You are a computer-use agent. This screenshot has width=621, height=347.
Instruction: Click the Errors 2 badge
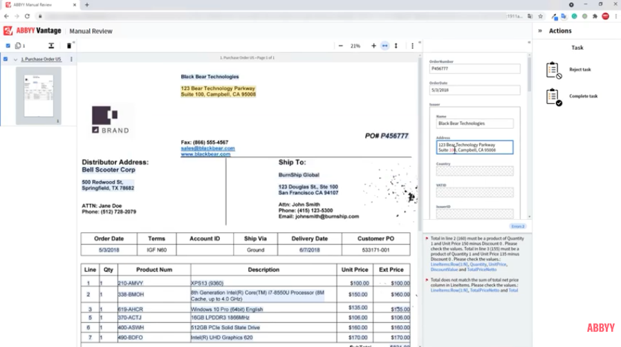pos(518,226)
